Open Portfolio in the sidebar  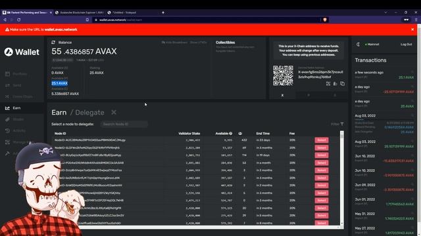click(16, 74)
